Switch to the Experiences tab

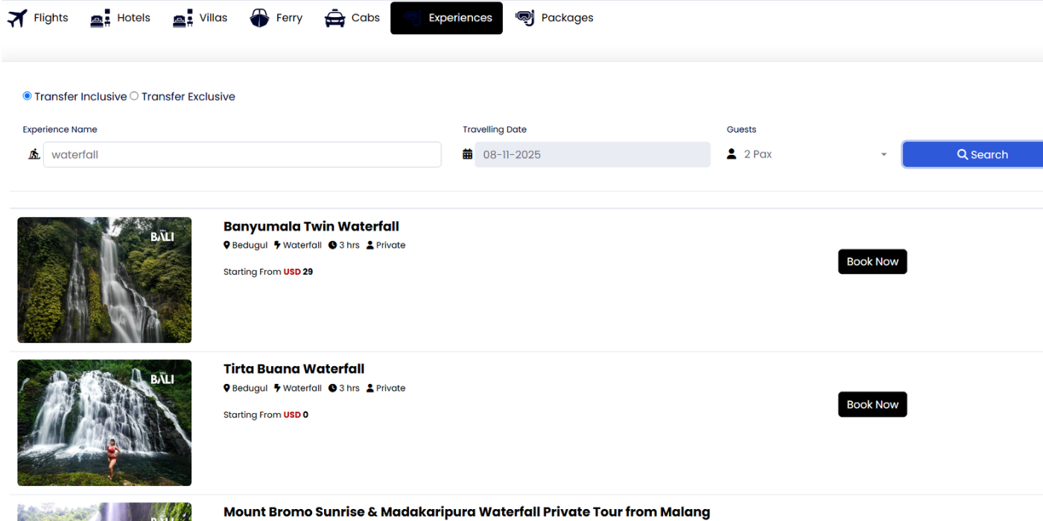point(446,18)
